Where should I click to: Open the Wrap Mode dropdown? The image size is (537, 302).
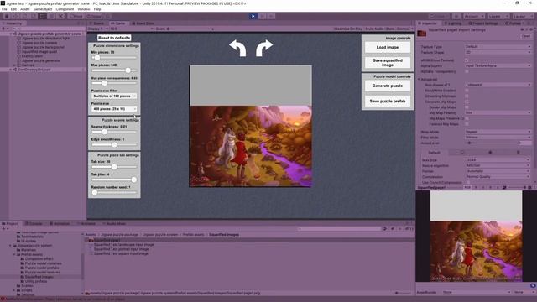498,132
